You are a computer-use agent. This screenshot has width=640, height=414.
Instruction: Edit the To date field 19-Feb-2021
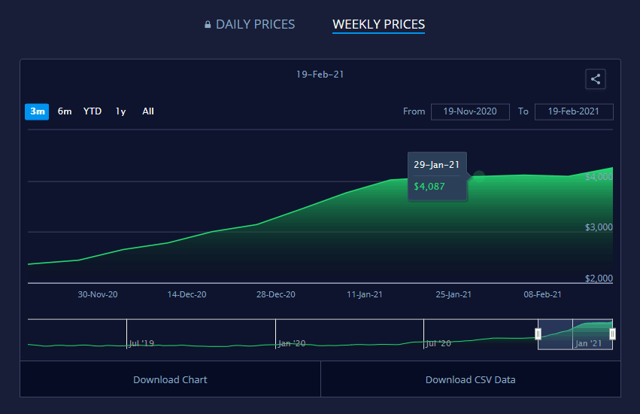tap(573, 111)
